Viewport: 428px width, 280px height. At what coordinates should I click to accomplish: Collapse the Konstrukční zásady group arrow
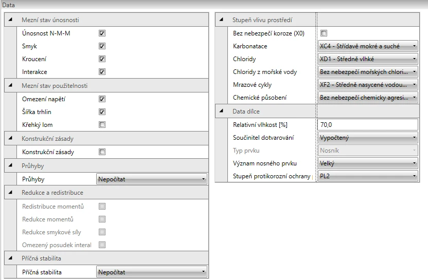click(10, 138)
